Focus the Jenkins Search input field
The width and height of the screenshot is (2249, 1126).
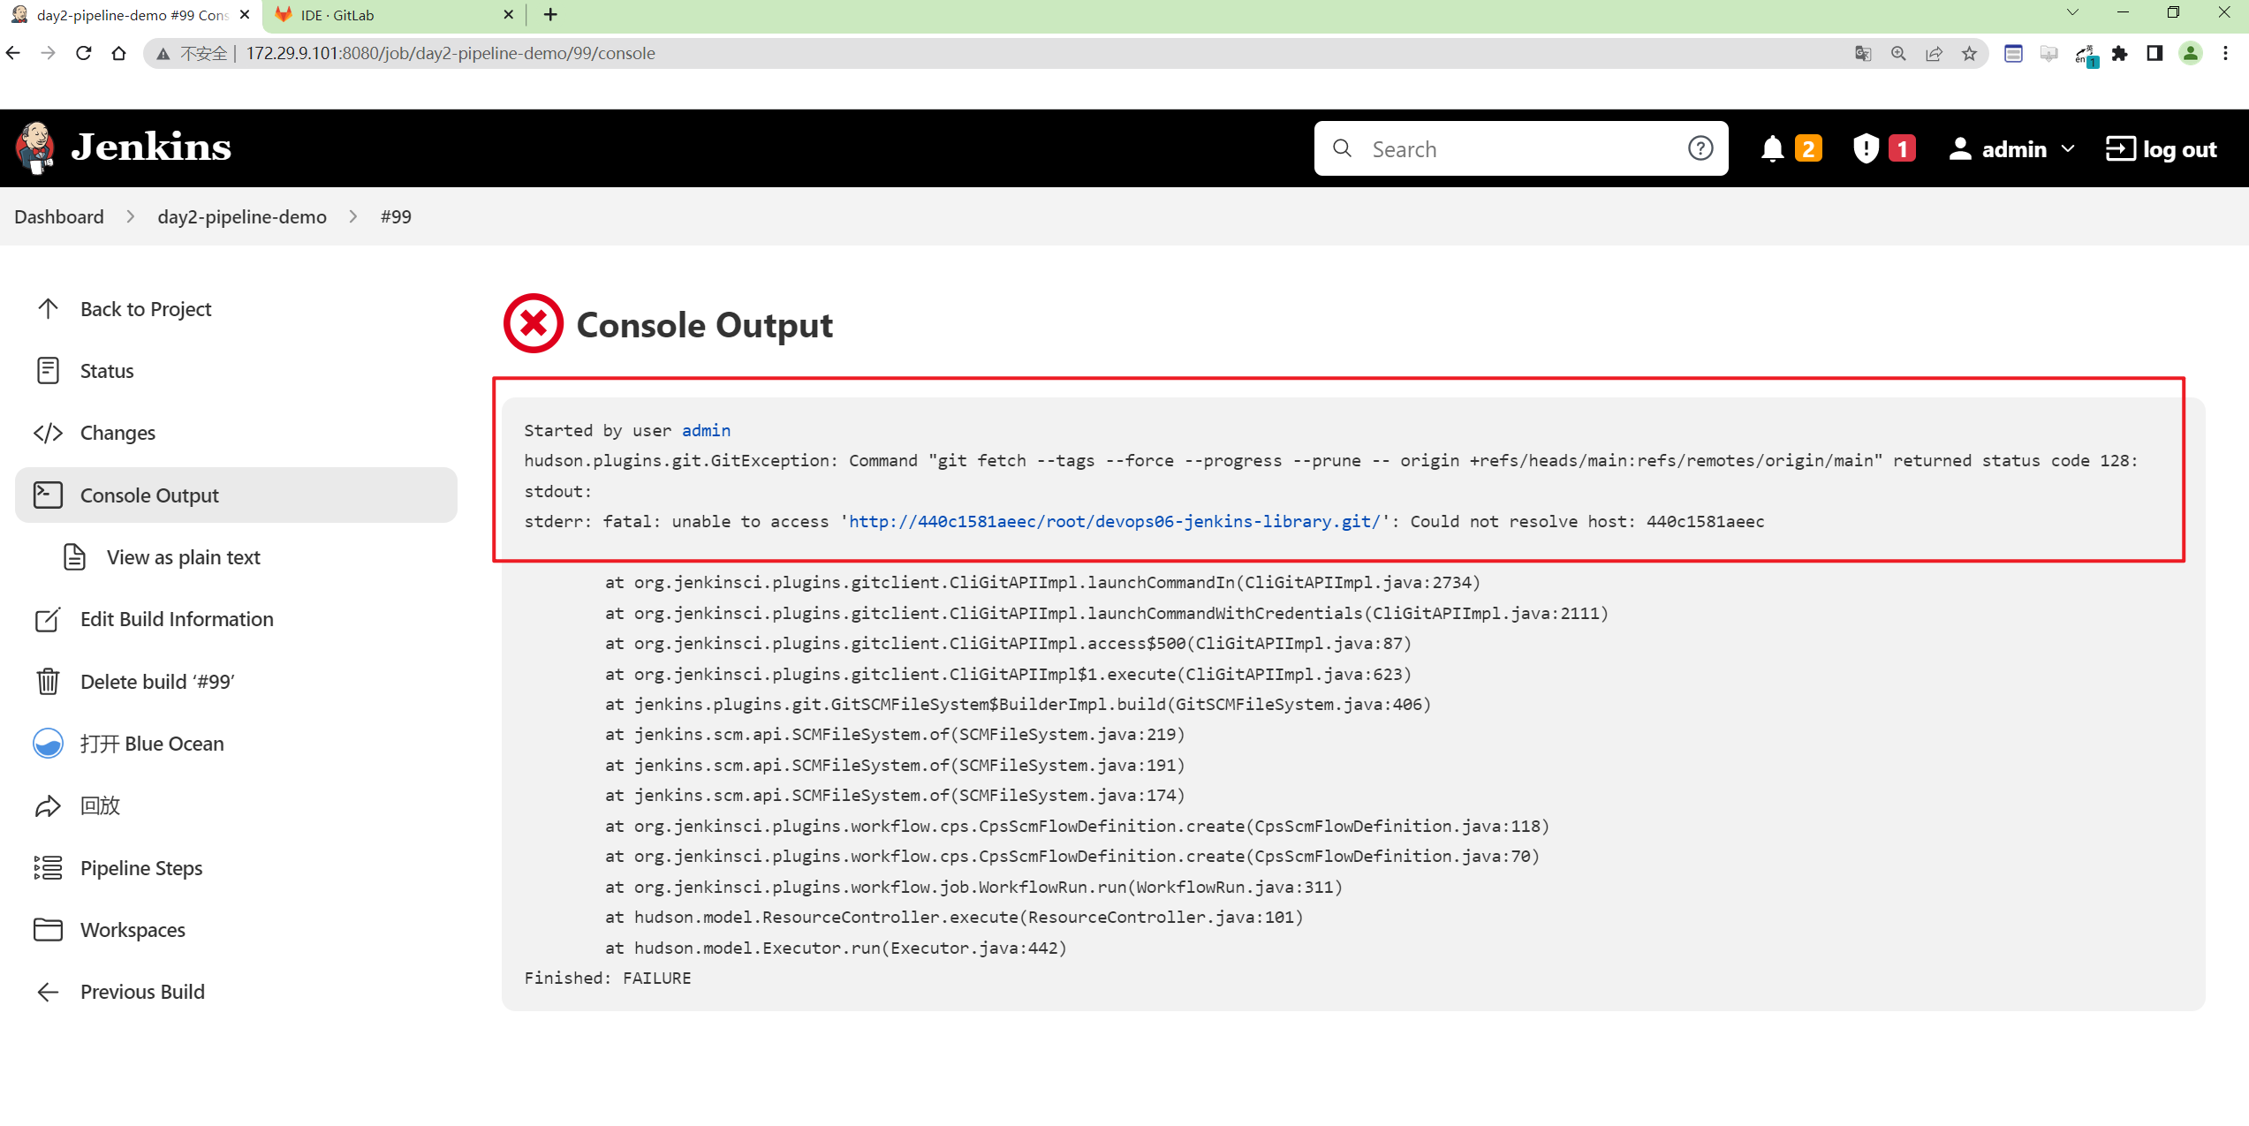[x=1521, y=149]
